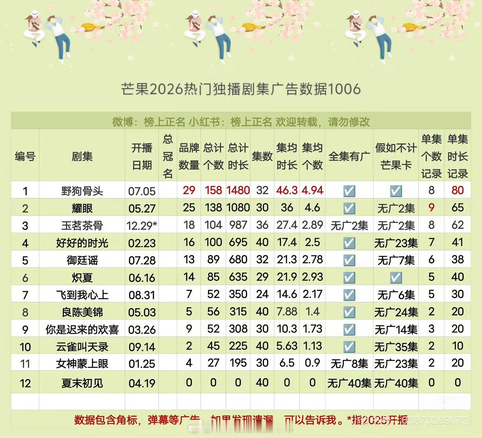Click 全集有广 checkmark in 炽夏 row

click(x=349, y=277)
